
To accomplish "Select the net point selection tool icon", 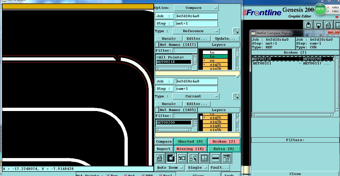I will [193, 158].
